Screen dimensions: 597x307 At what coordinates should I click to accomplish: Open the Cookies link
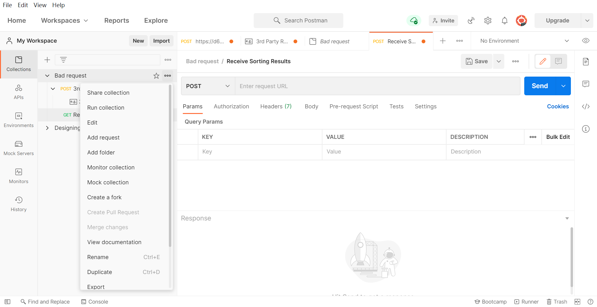click(558, 106)
